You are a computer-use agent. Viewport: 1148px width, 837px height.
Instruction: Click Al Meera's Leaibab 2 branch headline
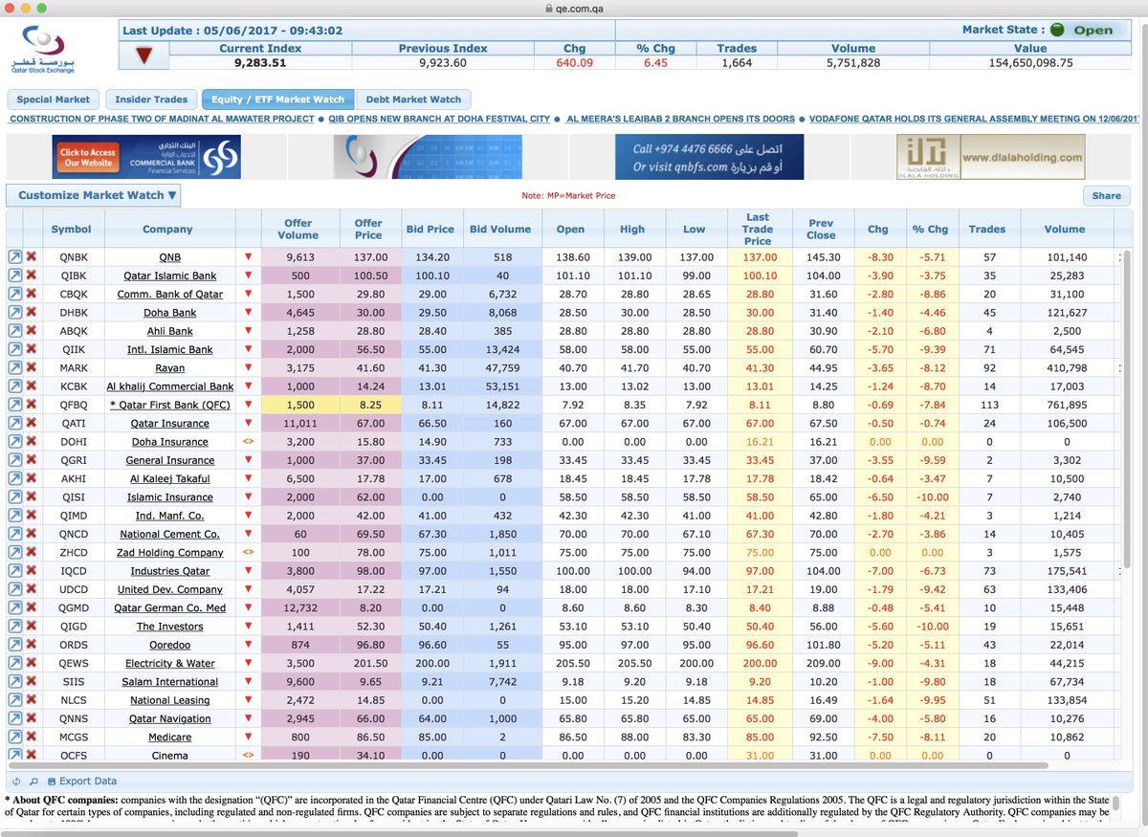click(681, 119)
